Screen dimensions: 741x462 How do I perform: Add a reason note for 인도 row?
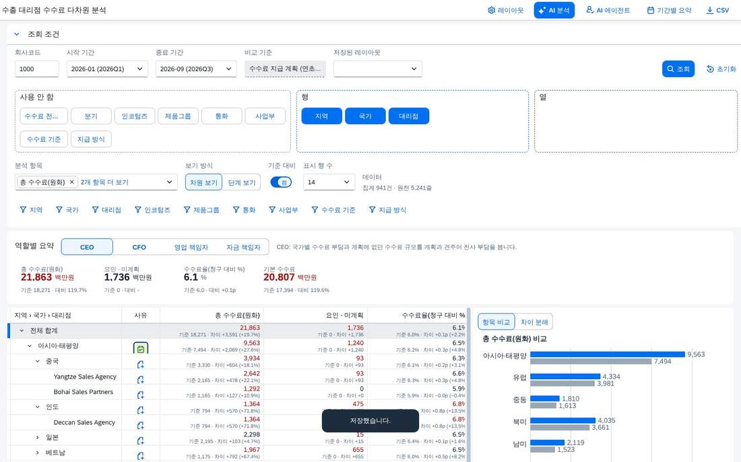[141, 410]
